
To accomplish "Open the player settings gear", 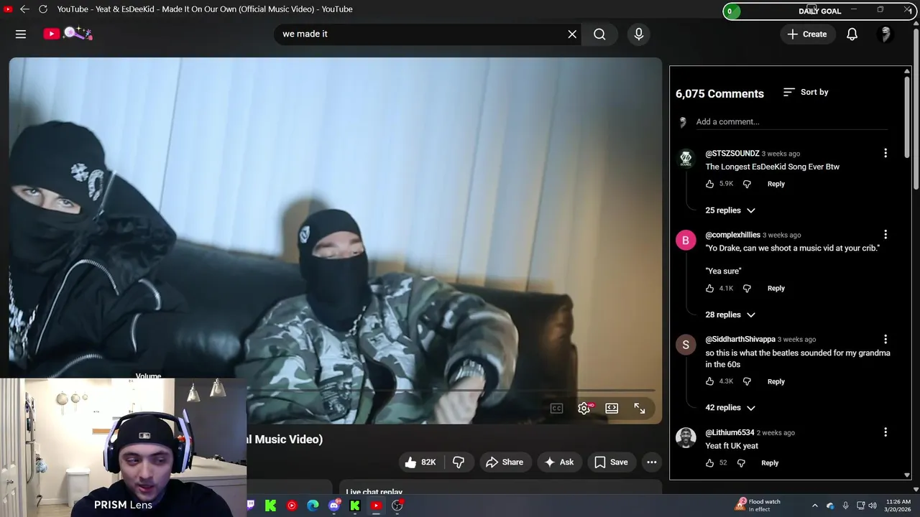I will coord(584,409).
